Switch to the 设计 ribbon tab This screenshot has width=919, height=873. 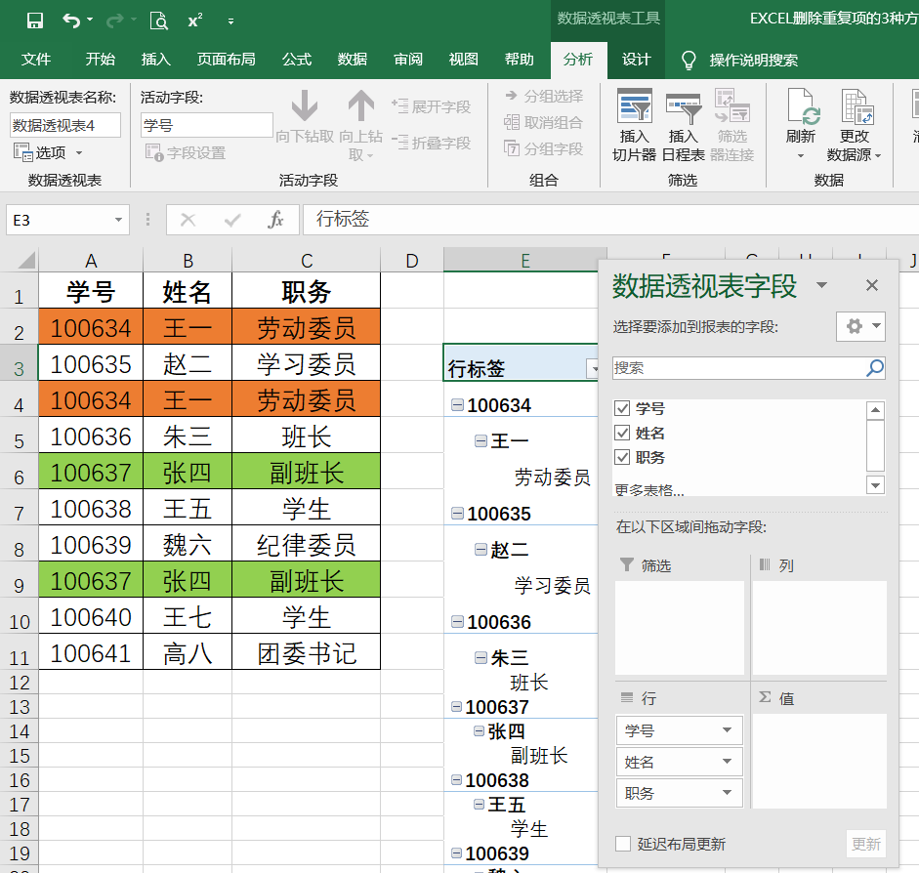pyautogui.click(x=636, y=60)
